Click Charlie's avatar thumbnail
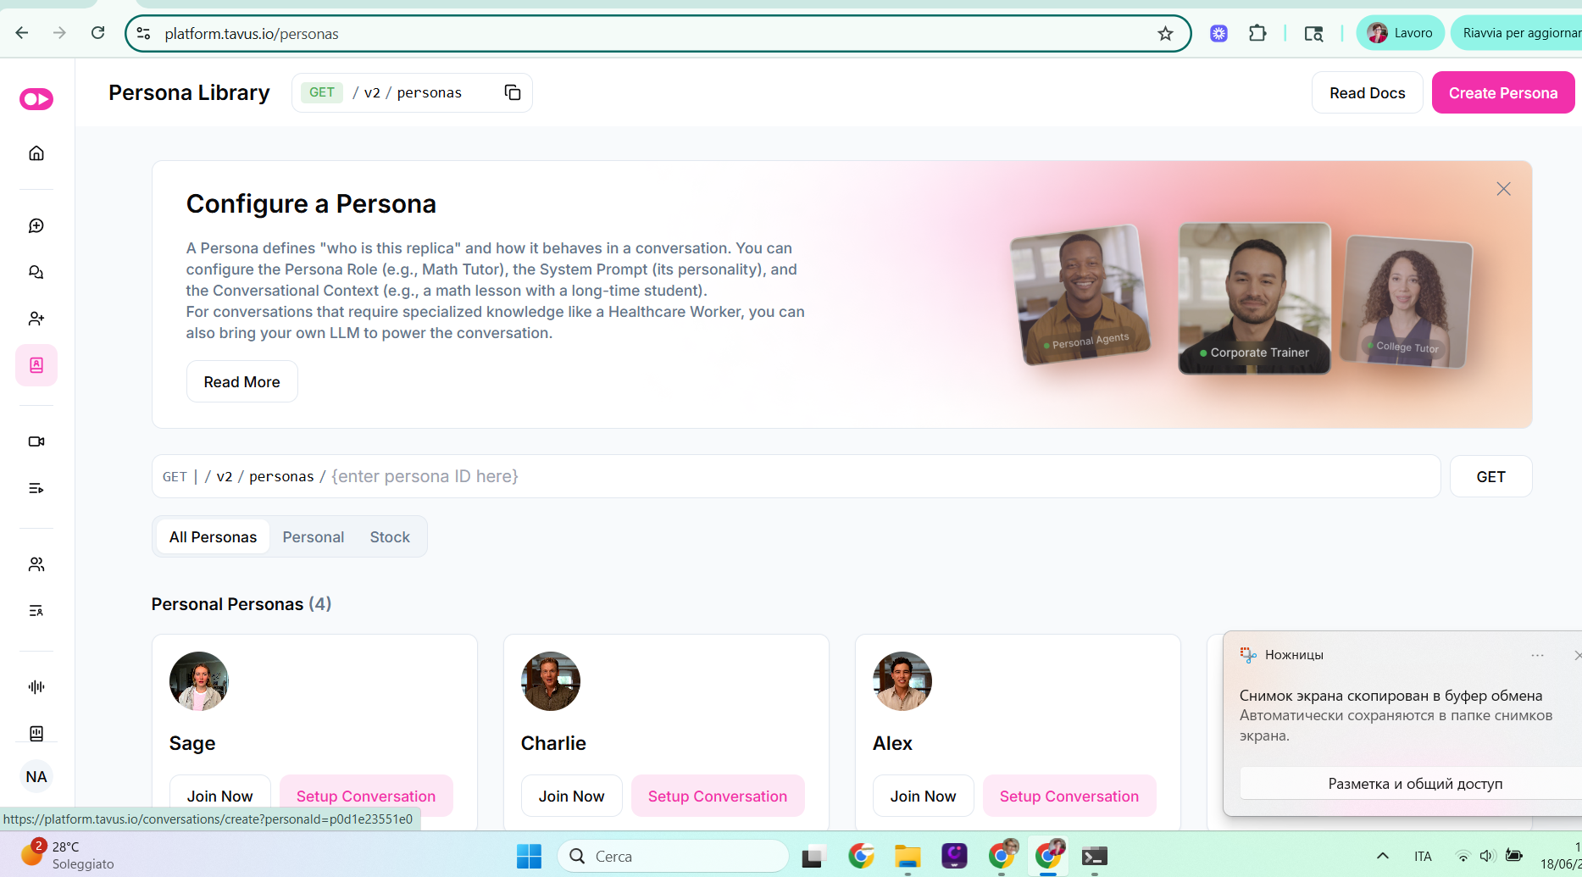This screenshot has width=1582, height=877. [551, 681]
